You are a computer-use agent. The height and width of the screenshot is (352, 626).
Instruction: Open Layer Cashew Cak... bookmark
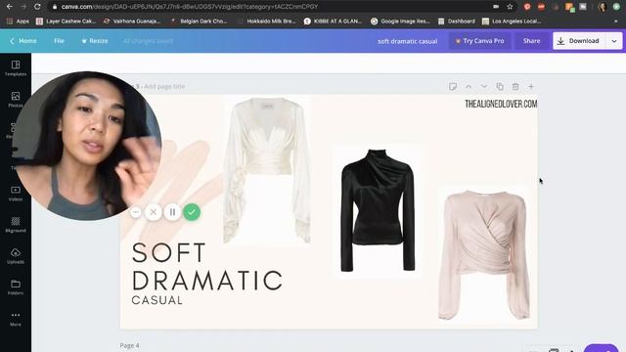click(x=66, y=22)
